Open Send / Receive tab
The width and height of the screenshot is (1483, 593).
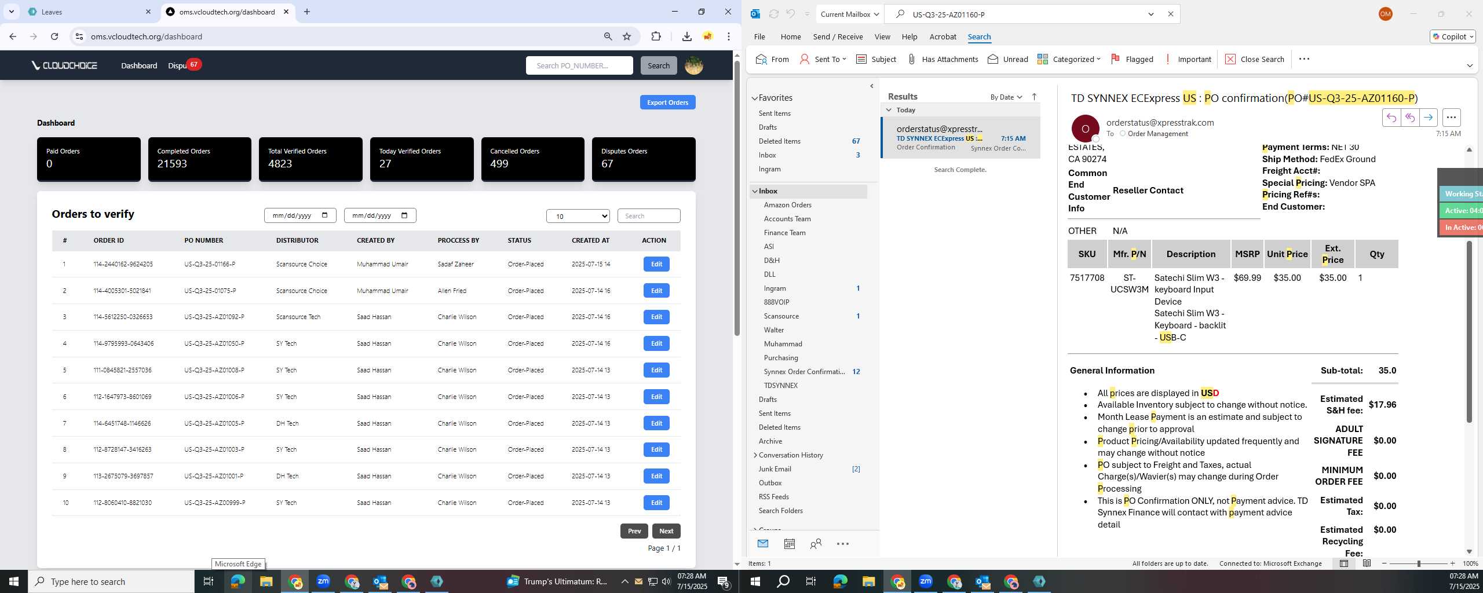[x=838, y=36]
